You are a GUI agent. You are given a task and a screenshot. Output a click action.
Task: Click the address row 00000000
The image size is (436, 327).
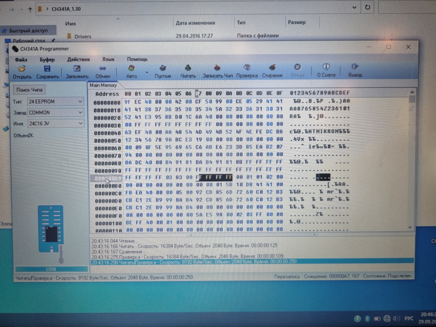107,103
